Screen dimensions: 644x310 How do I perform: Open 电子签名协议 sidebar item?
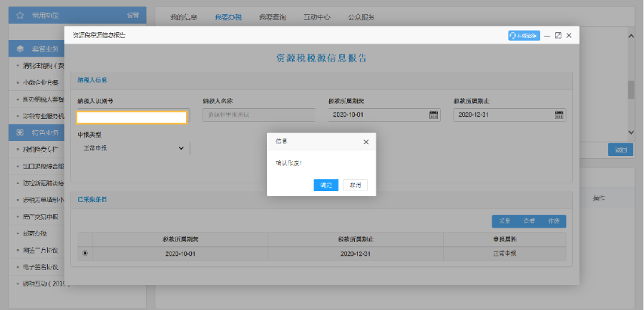[40, 267]
